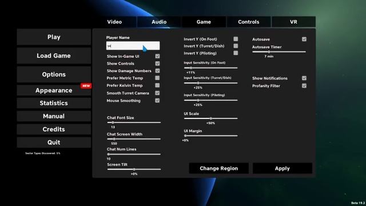Switch to the VR tab

coord(293,22)
